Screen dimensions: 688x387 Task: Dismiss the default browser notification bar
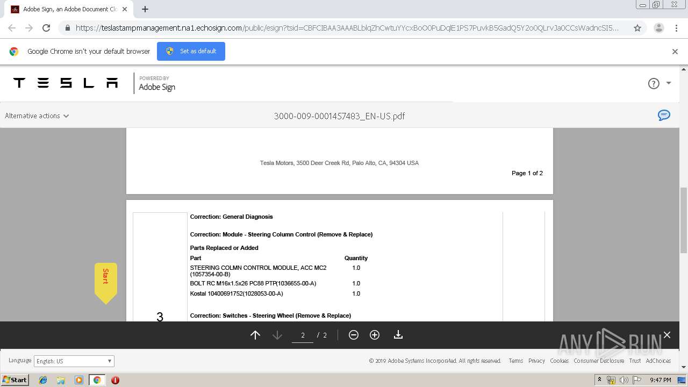click(x=675, y=52)
